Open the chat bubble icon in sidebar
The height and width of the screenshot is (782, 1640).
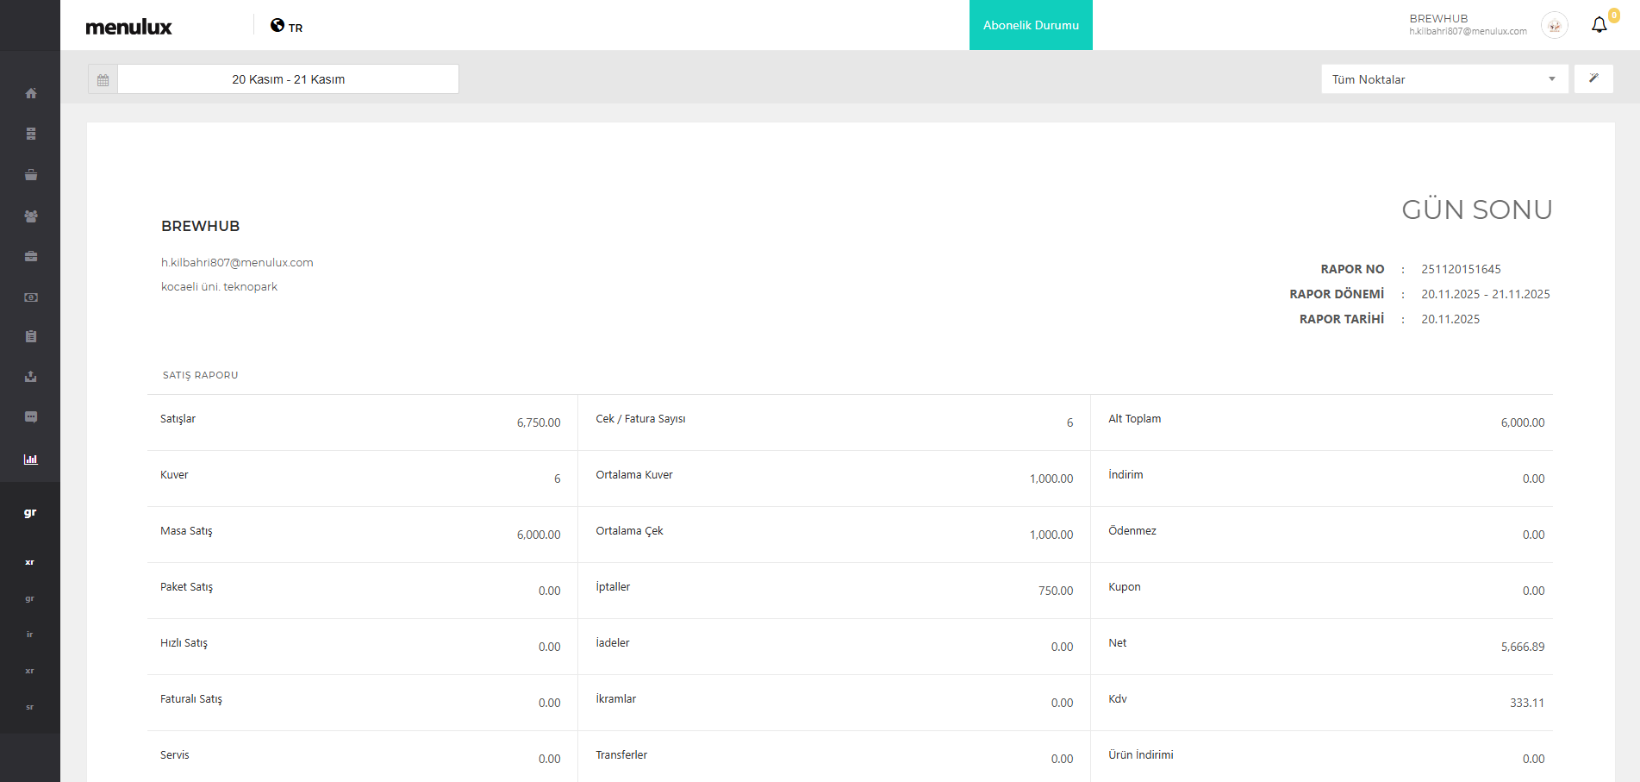coord(31,417)
